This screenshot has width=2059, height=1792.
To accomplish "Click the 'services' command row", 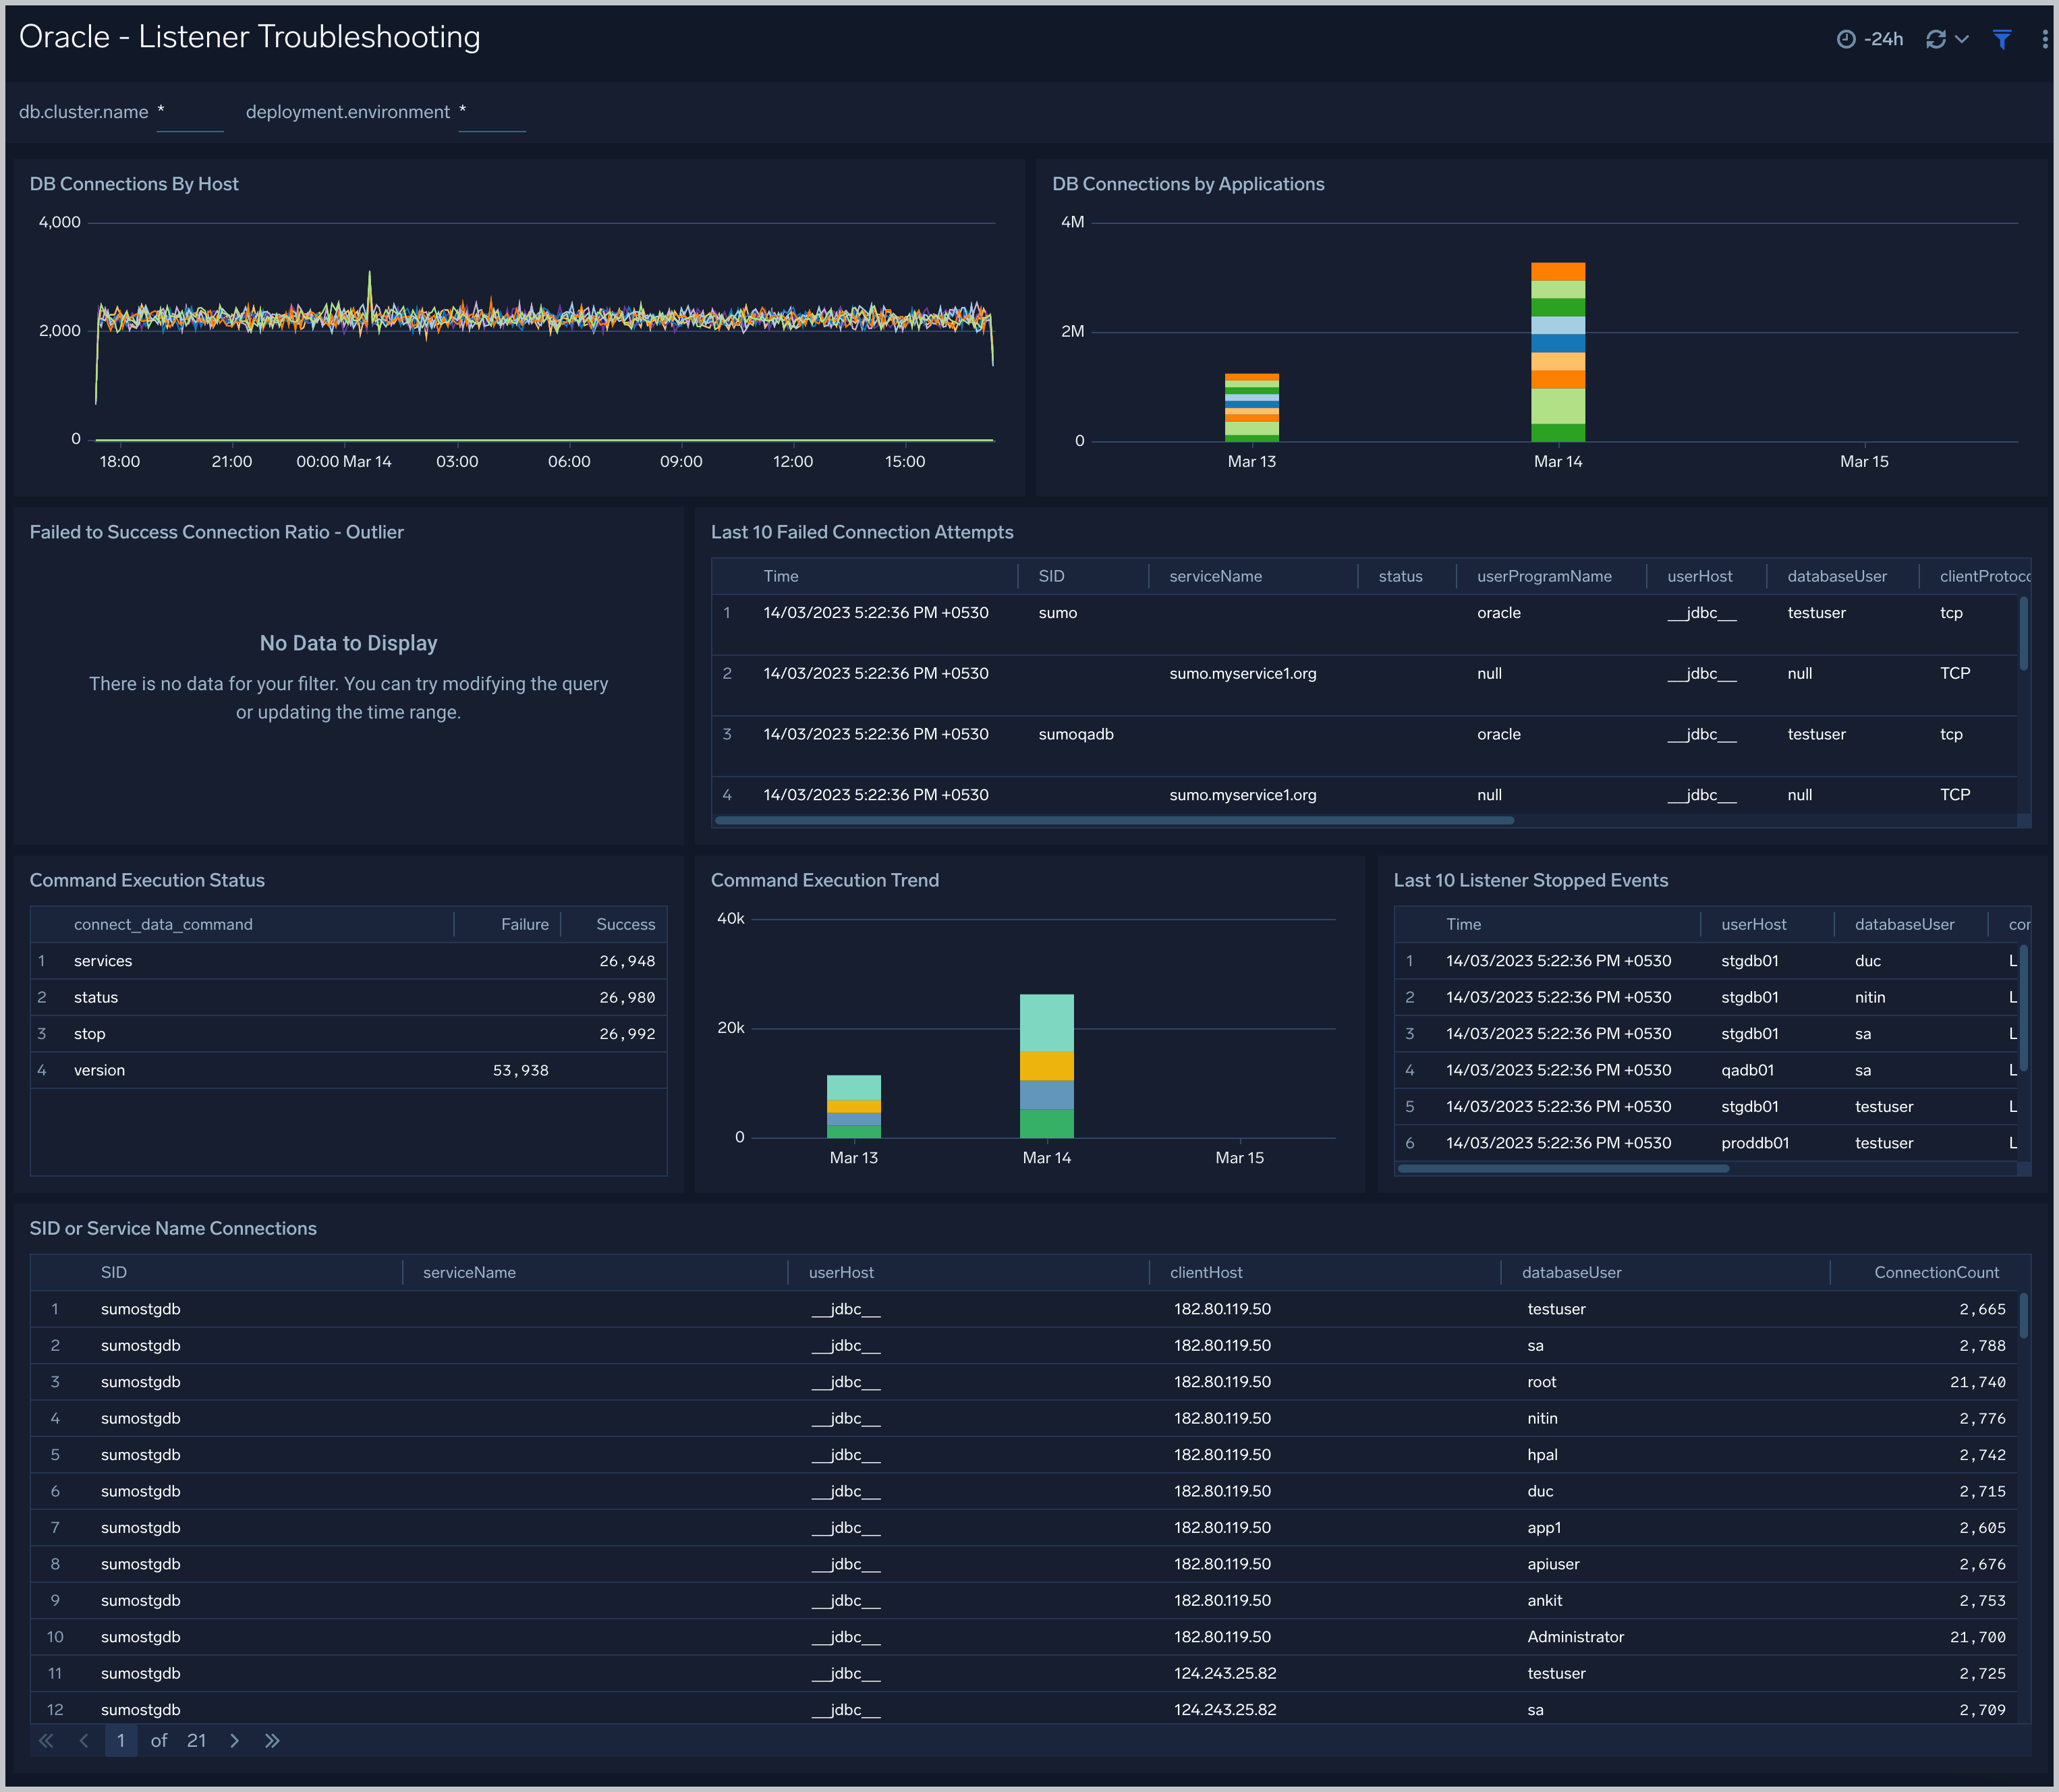I will point(348,962).
